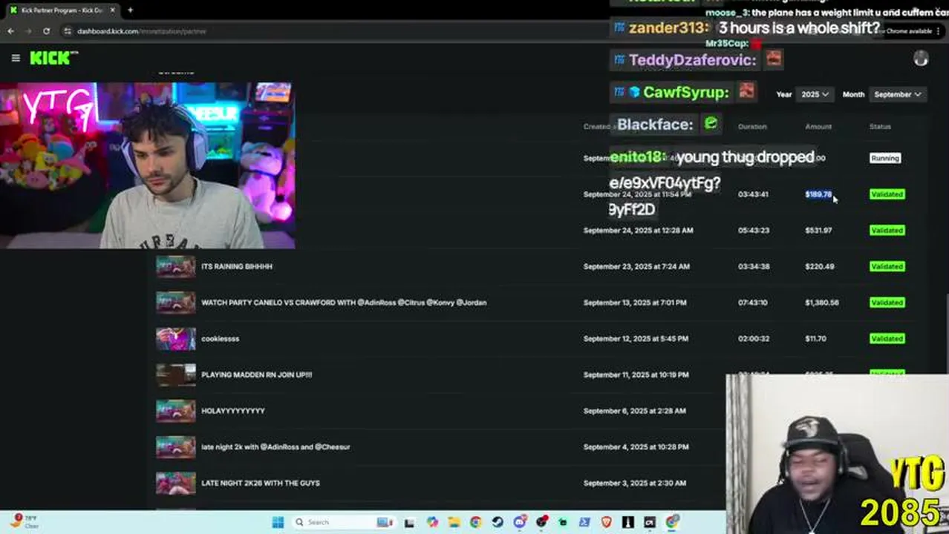Open the Year 2025 dropdown
The height and width of the screenshot is (534, 949).
[x=814, y=94]
